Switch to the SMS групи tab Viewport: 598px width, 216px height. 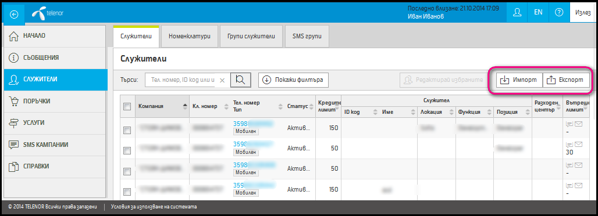(307, 37)
